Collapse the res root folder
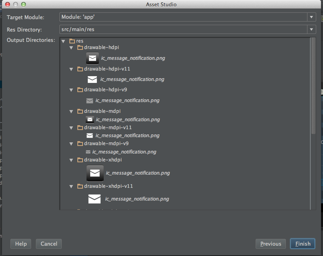This screenshot has height=256, width=323. (x=63, y=41)
